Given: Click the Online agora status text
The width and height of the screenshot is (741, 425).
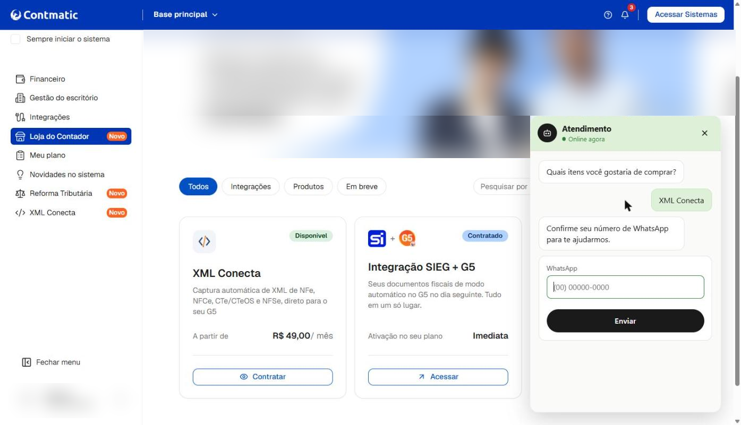Looking at the screenshot, I should click(x=586, y=139).
